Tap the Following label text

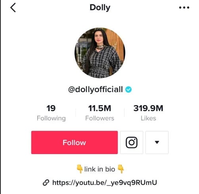pos(51,118)
